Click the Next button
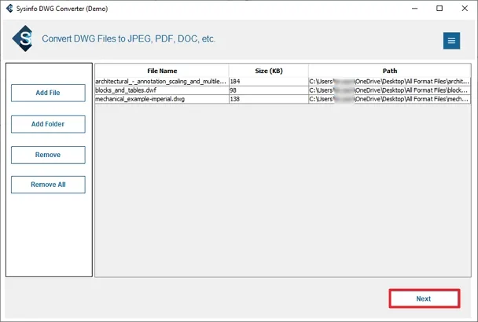 click(x=424, y=298)
